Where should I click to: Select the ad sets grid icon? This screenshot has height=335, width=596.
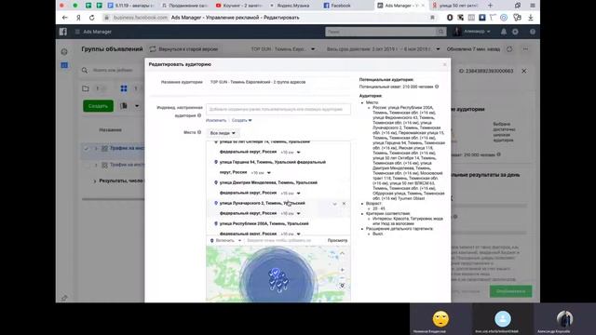[x=124, y=88]
